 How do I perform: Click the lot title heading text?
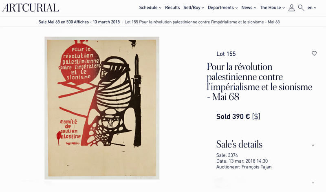(x=260, y=82)
